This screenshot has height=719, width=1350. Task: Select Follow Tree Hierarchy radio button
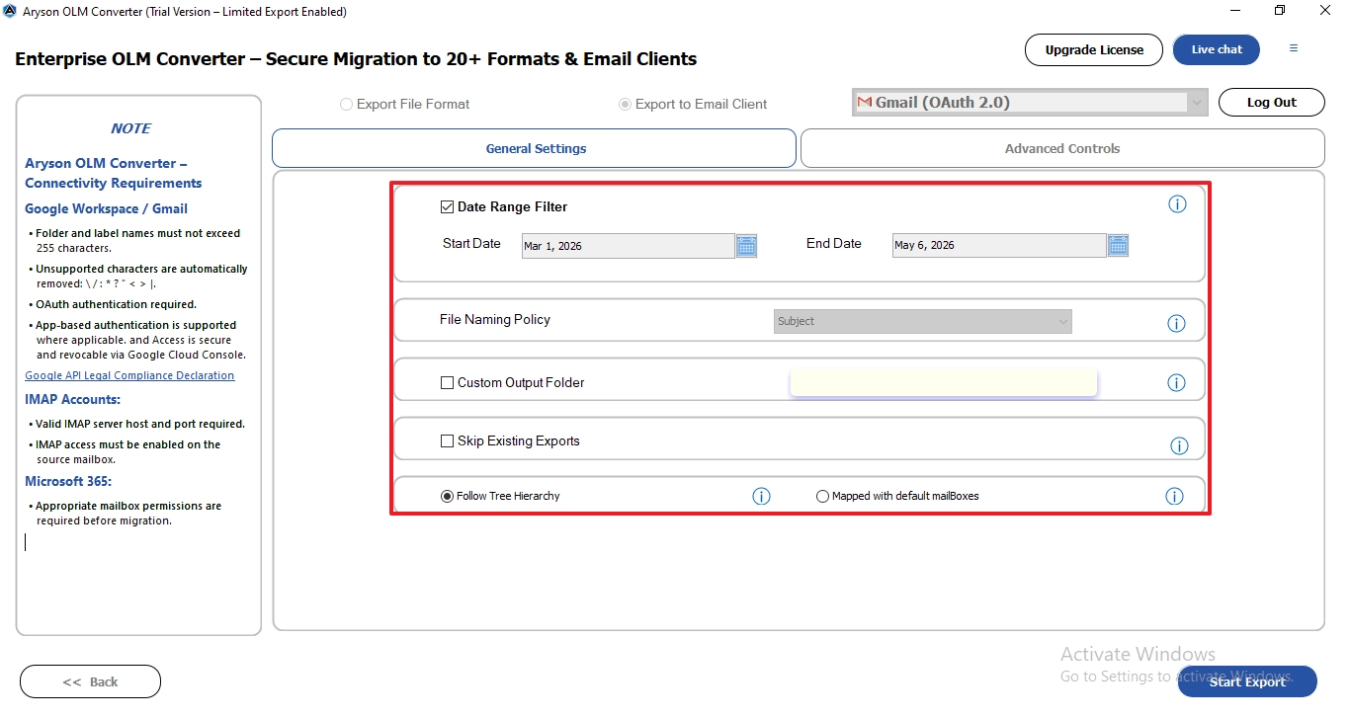pos(447,496)
